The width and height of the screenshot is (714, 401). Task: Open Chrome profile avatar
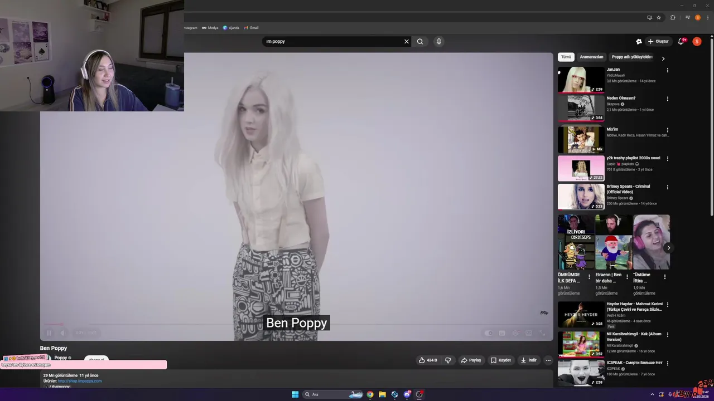[697, 17]
